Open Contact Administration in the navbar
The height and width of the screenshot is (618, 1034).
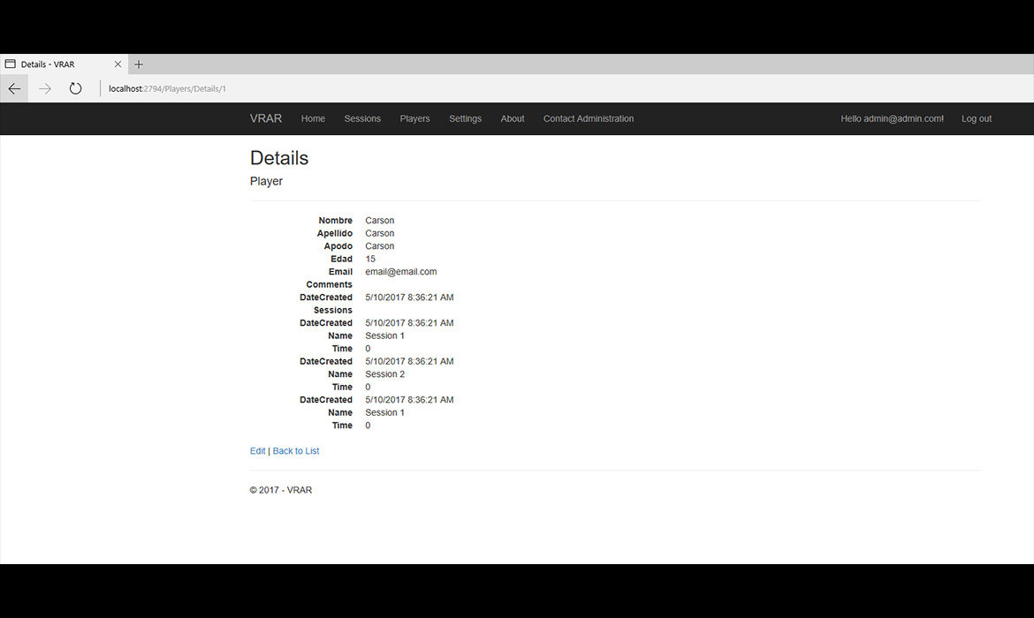point(588,118)
